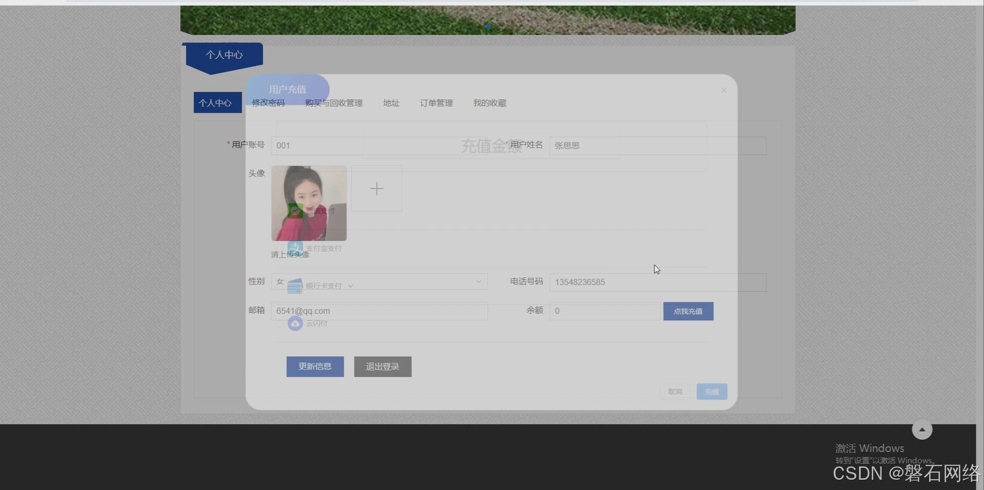984x490 pixels.
Task: Select the 云闪付 radio option
Action: click(x=280, y=323)
